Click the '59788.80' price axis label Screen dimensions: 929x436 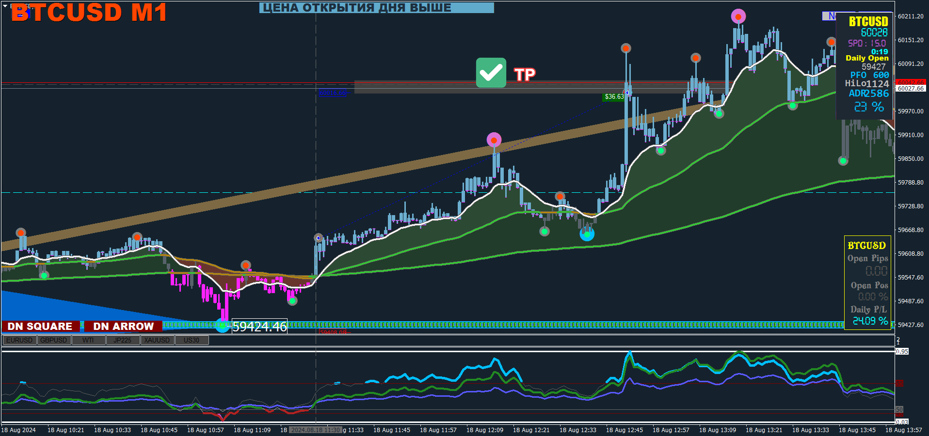tap(911, 183)
